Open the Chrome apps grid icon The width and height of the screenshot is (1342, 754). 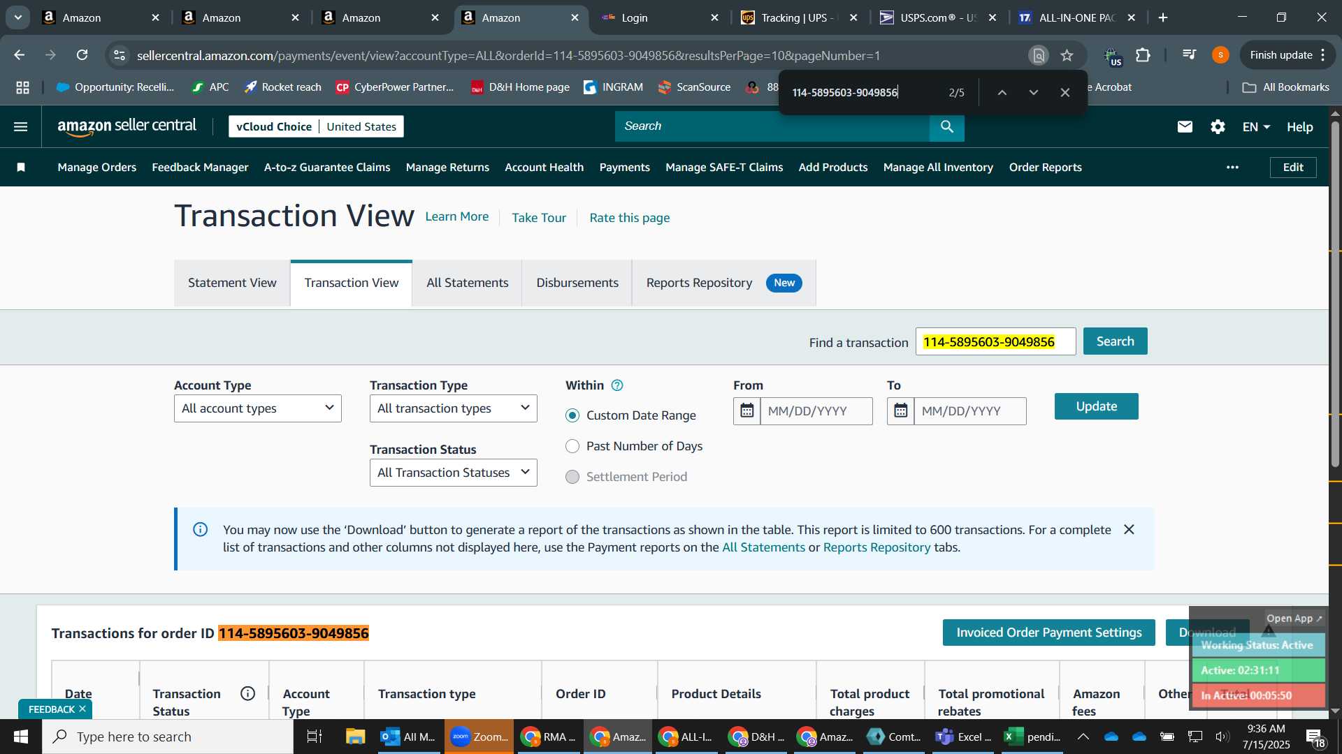22,87
